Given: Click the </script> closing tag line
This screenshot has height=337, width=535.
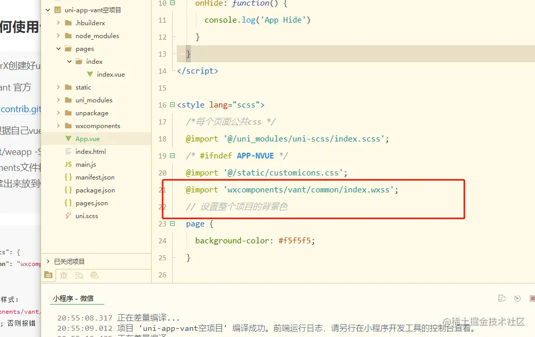Looking at the screenshot, I should [197, 70].
